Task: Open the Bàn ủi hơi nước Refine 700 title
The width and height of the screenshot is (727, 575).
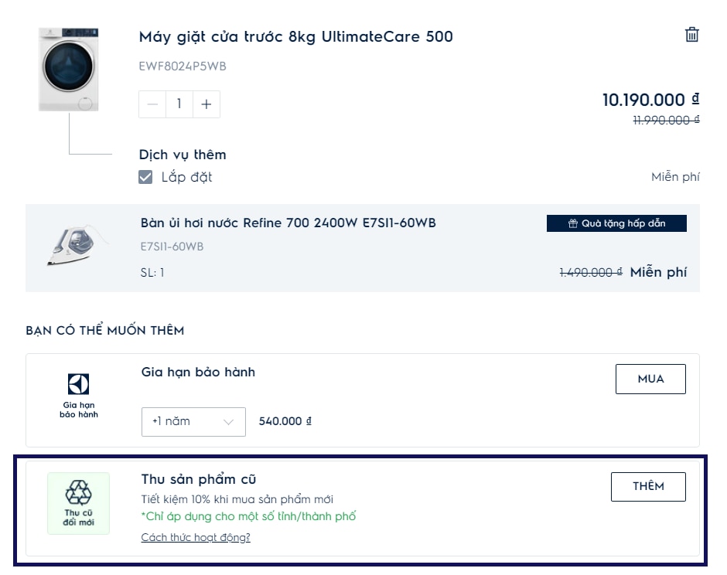Action: [288, 223]
